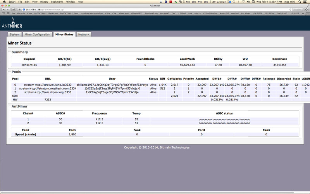Open the Apple menu
This screenshot has width=310, height=194.
tap(4, 2)
